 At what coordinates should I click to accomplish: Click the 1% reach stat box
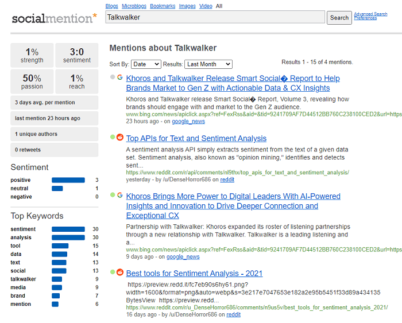coord(77,81)
